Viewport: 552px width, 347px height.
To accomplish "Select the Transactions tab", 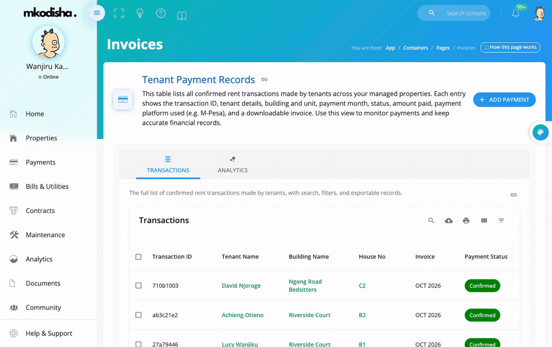I will pos(168,164).
